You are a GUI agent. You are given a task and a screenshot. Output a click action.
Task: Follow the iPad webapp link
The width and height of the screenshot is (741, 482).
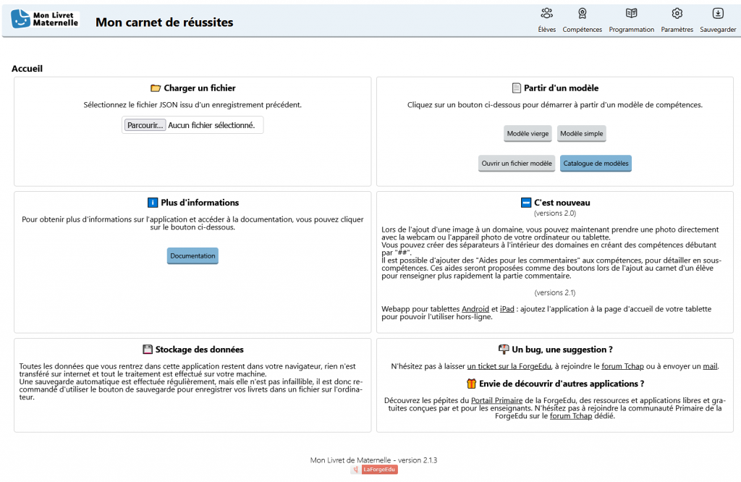(507, 309)
